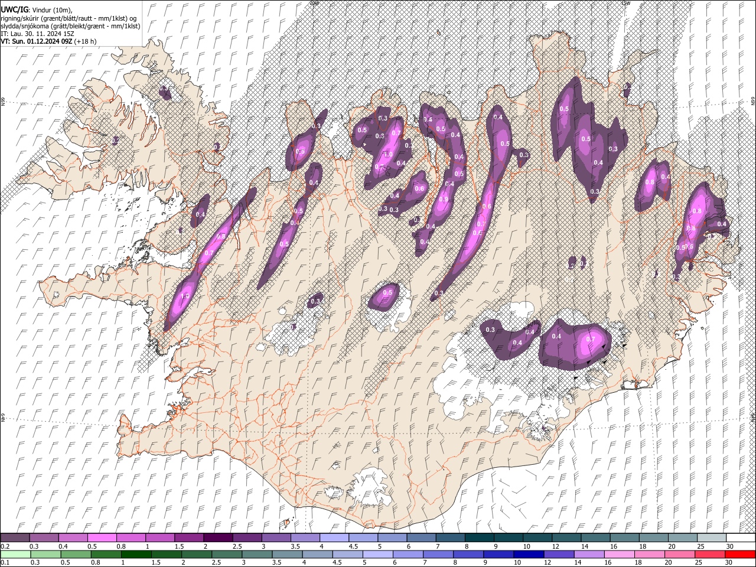Click the '0.1' label of the green legend row
The image size is (756, 567).
coord(5,562)
